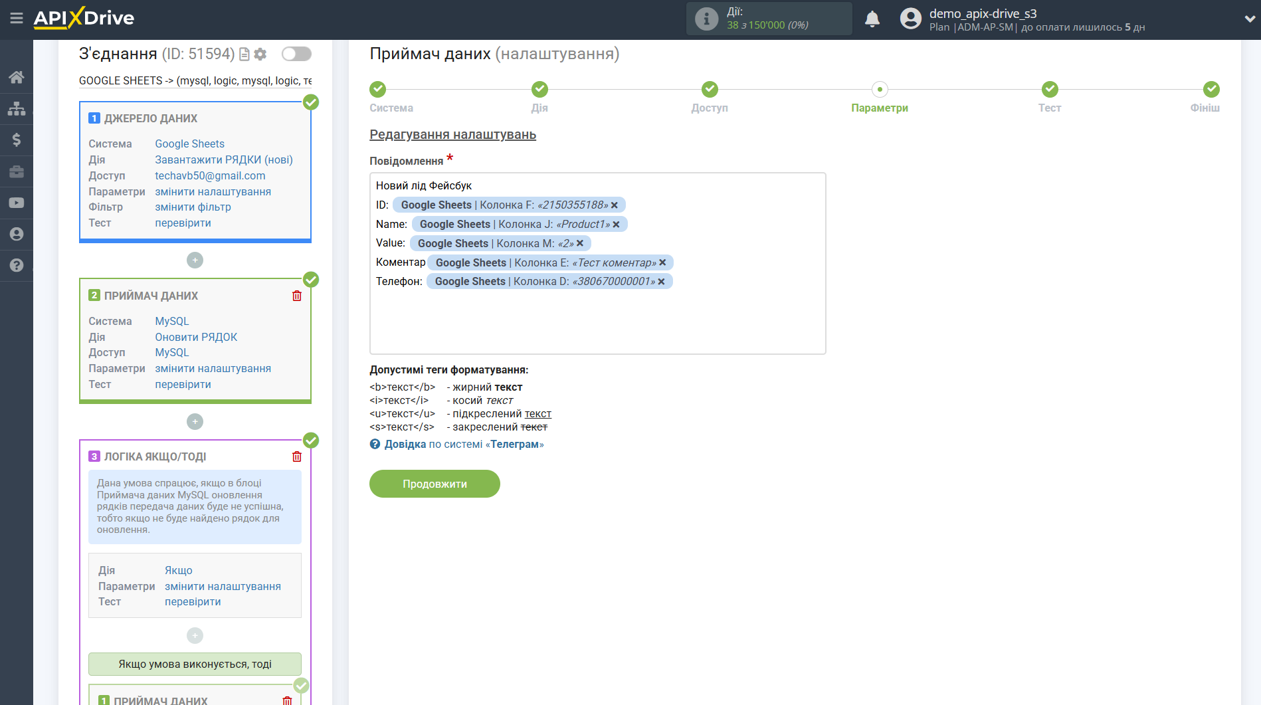Screen dimensions: 1261x705
Task: Add a block after MySQL receiver
Action: point(195,421)
